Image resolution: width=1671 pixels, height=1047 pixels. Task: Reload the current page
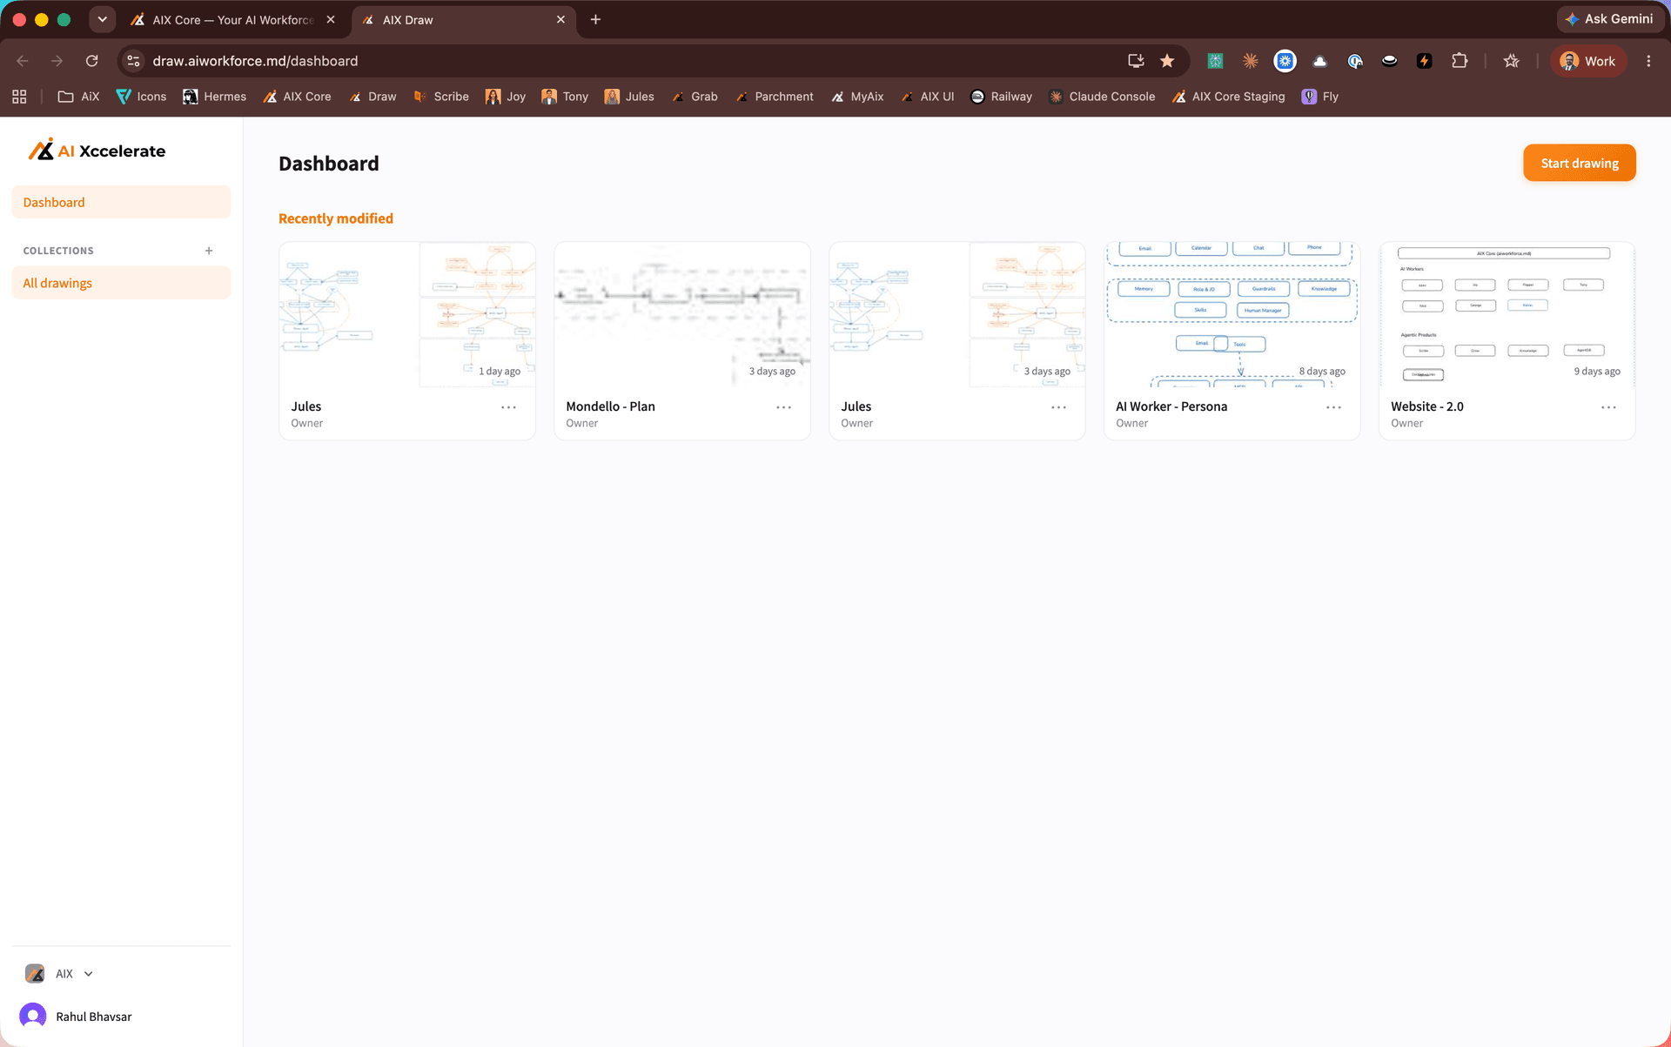pos(91,61)
